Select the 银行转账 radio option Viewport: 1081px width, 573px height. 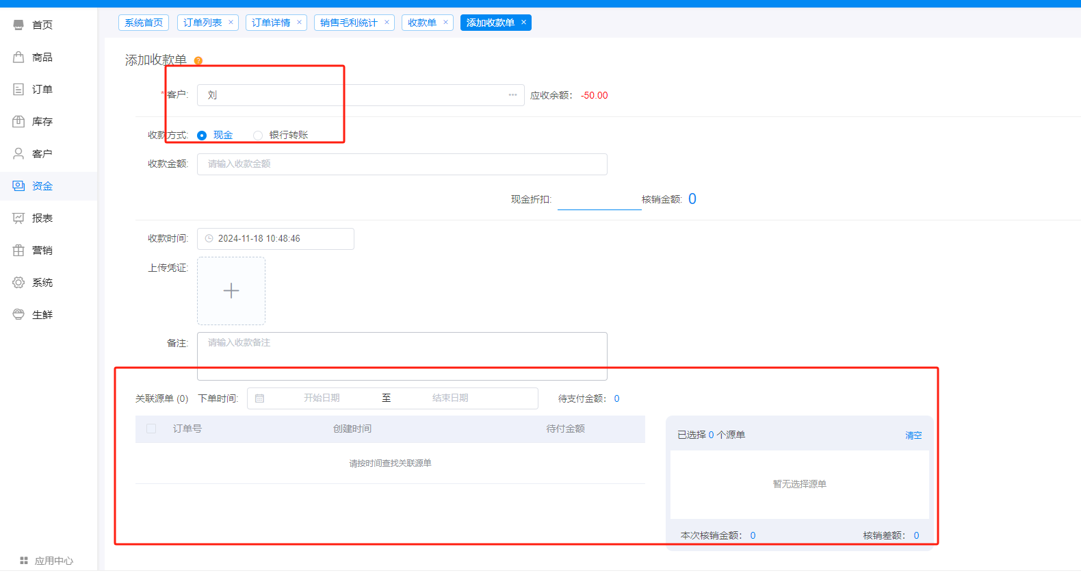(258, 136)
